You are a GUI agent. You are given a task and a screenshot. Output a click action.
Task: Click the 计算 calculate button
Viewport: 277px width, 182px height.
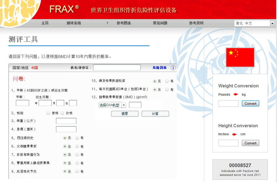155,114
